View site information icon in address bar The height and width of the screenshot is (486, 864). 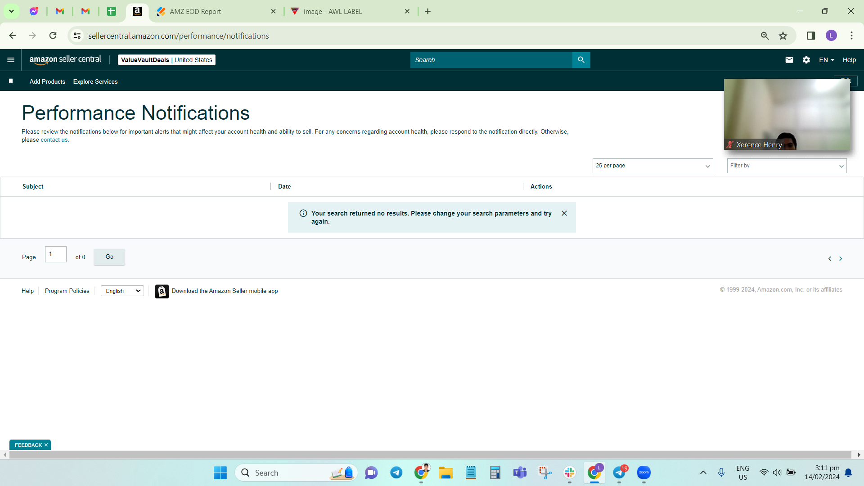77,36
